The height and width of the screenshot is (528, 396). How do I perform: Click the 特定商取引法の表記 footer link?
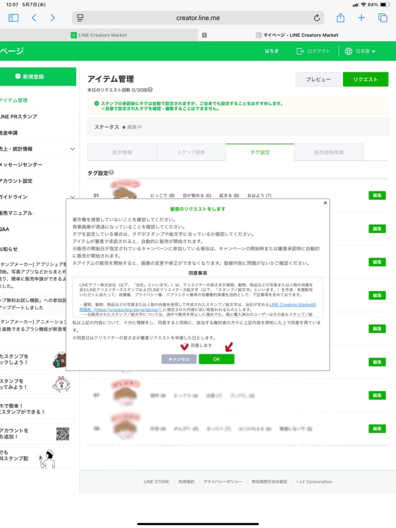(269, 481)
